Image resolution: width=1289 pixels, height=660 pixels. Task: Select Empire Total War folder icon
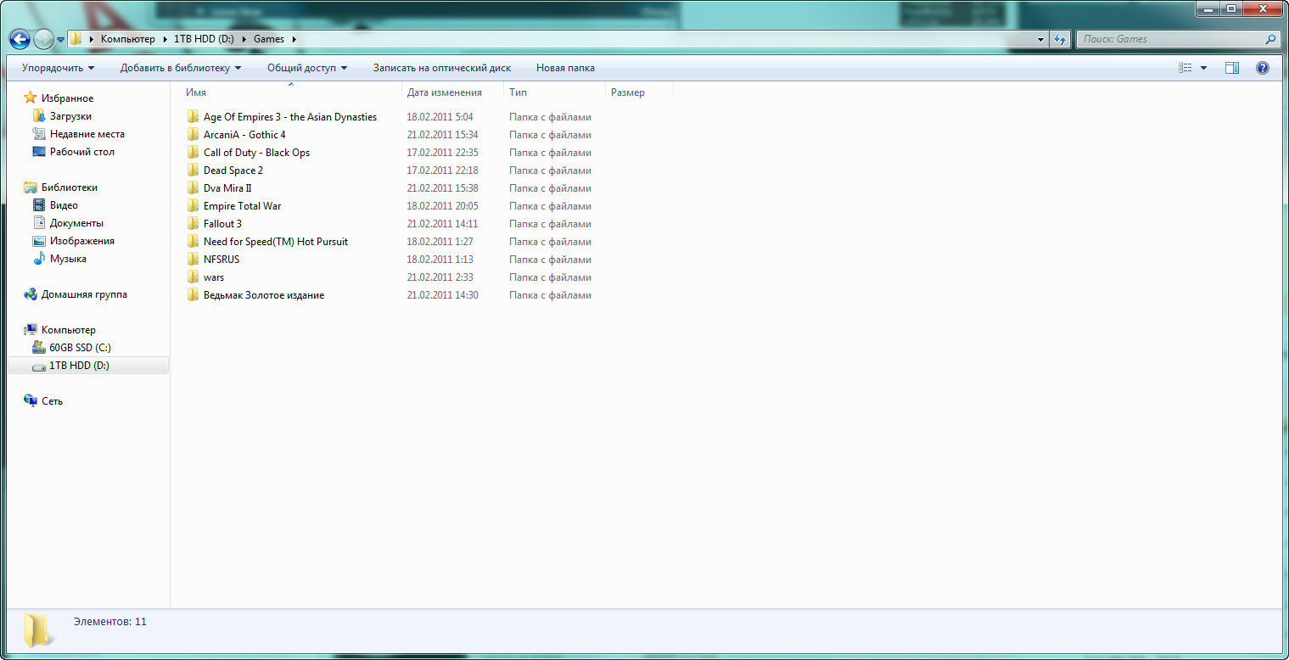tap(193, 206)
